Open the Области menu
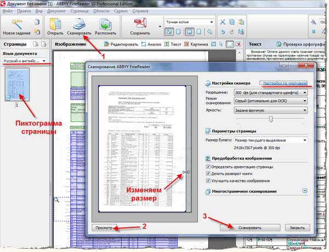 point(101,11)
